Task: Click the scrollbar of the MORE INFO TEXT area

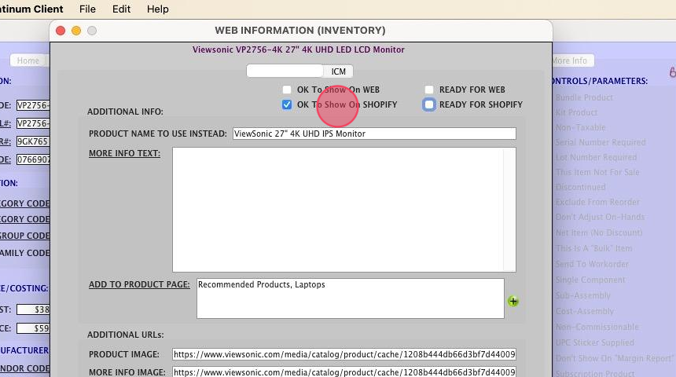Action: click(x=509, y=210)
